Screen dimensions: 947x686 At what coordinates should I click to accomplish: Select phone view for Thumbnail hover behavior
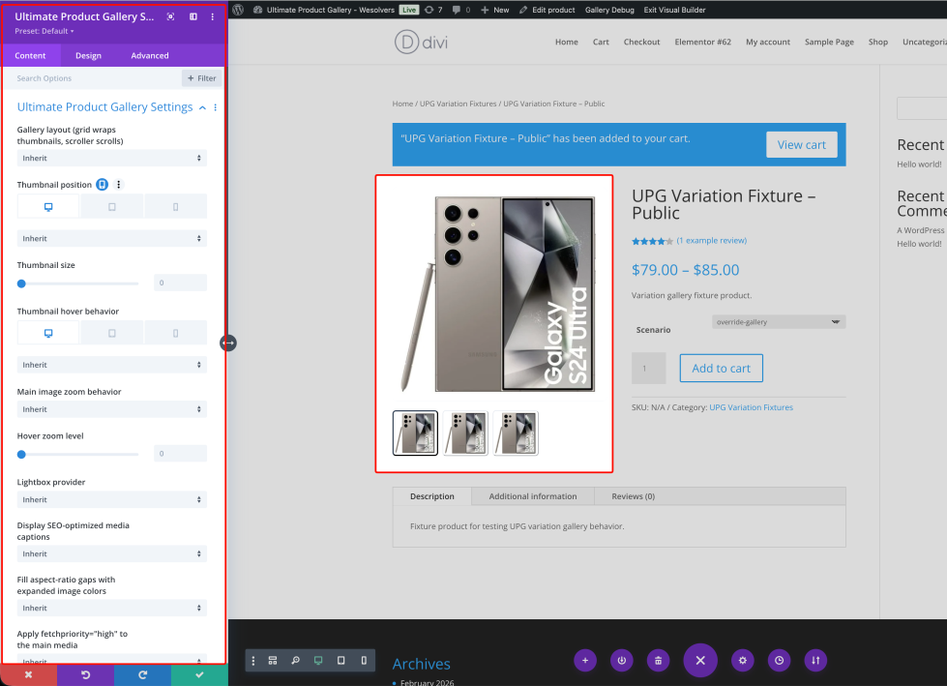coord(175,333)
